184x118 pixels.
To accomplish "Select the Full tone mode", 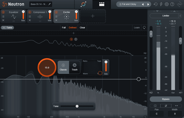I will [64, 27].
